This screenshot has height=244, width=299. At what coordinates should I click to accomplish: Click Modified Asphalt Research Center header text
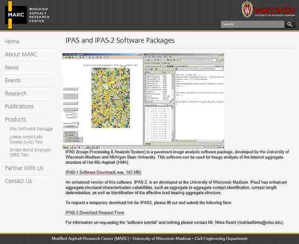click(39, 15)
